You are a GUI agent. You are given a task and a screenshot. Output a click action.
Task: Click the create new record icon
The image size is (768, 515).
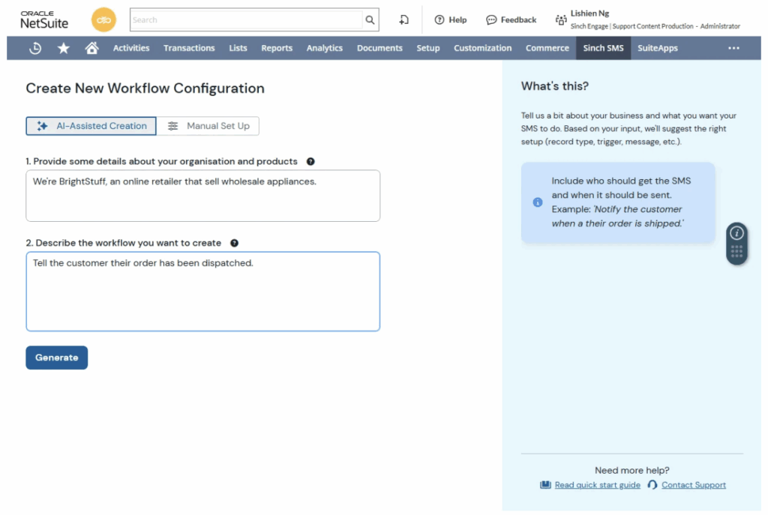[x=404, y=20]
